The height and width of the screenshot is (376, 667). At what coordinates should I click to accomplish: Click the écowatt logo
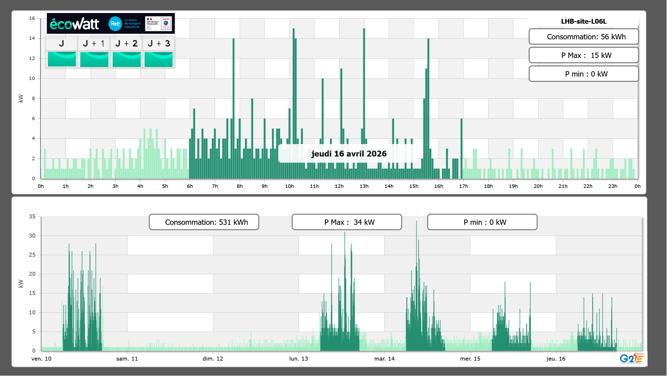pos(74,24)
